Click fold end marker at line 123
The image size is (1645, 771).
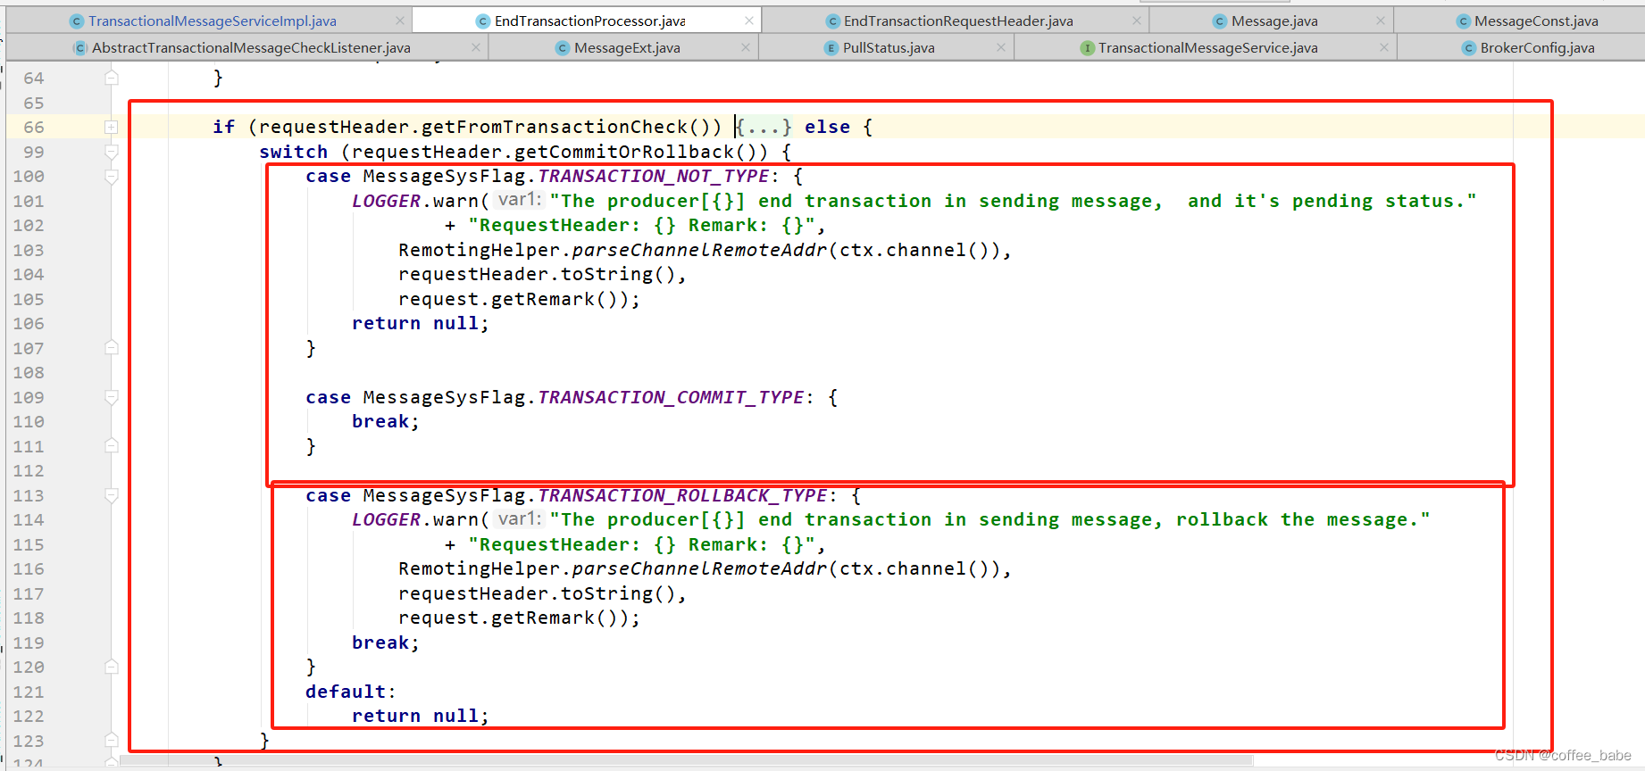coord(112,740)
